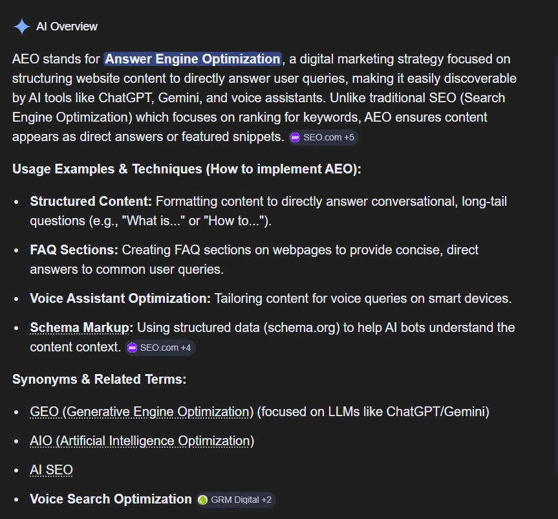Click the Usage Examples & Techniques heading
Screen dimensions: 558x519
point(188,169)
